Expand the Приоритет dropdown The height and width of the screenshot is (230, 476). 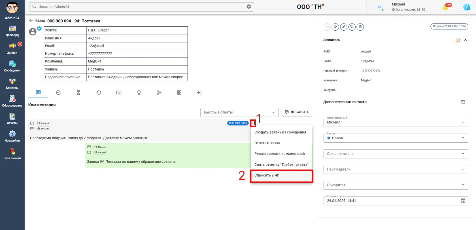396,185
